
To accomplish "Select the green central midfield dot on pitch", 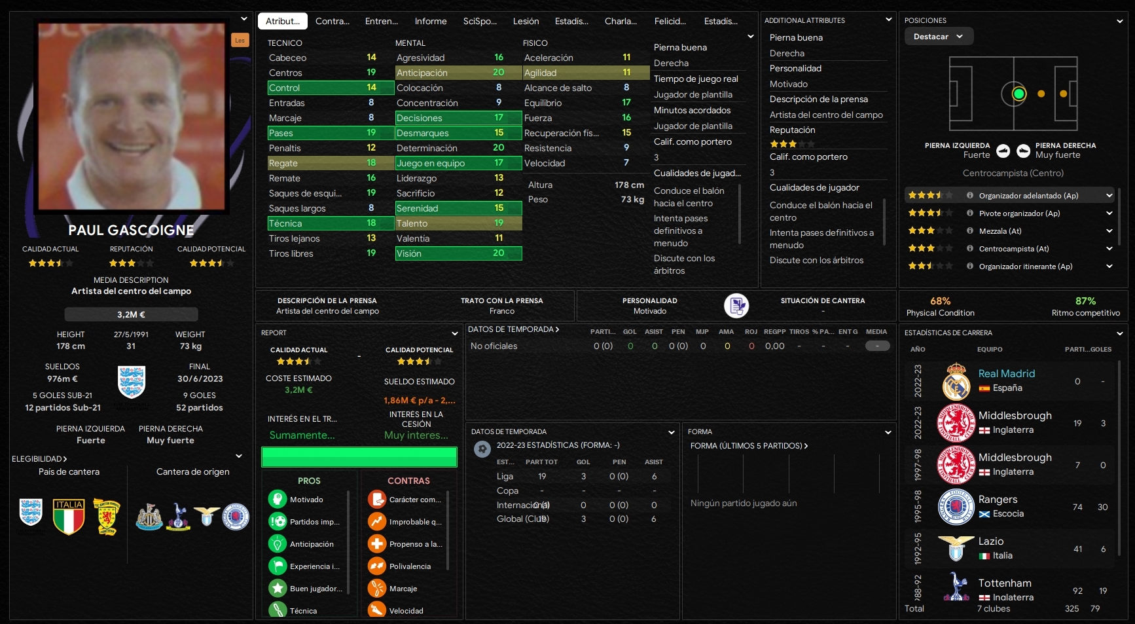I will click(1018, 94).
